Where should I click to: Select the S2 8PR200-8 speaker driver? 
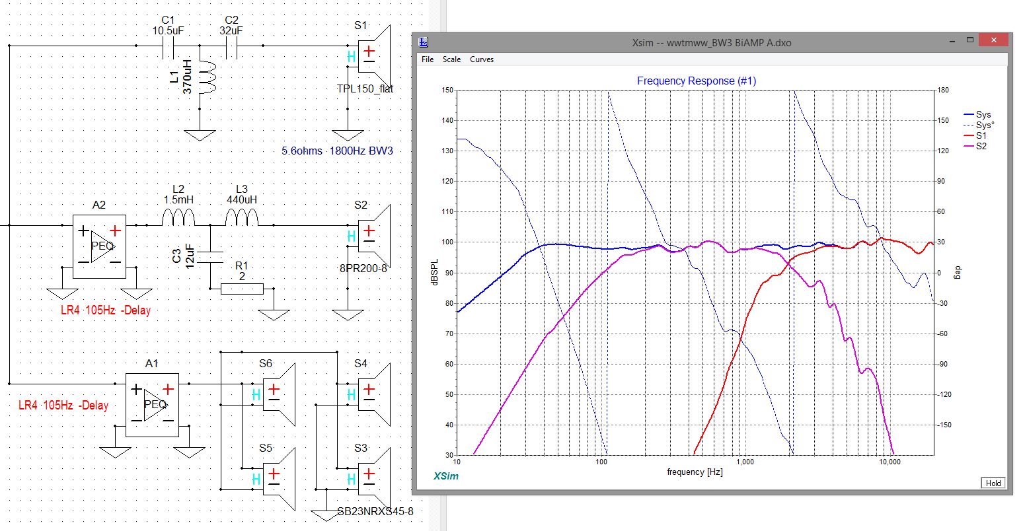pyautogui.click(x=375, y=236)
